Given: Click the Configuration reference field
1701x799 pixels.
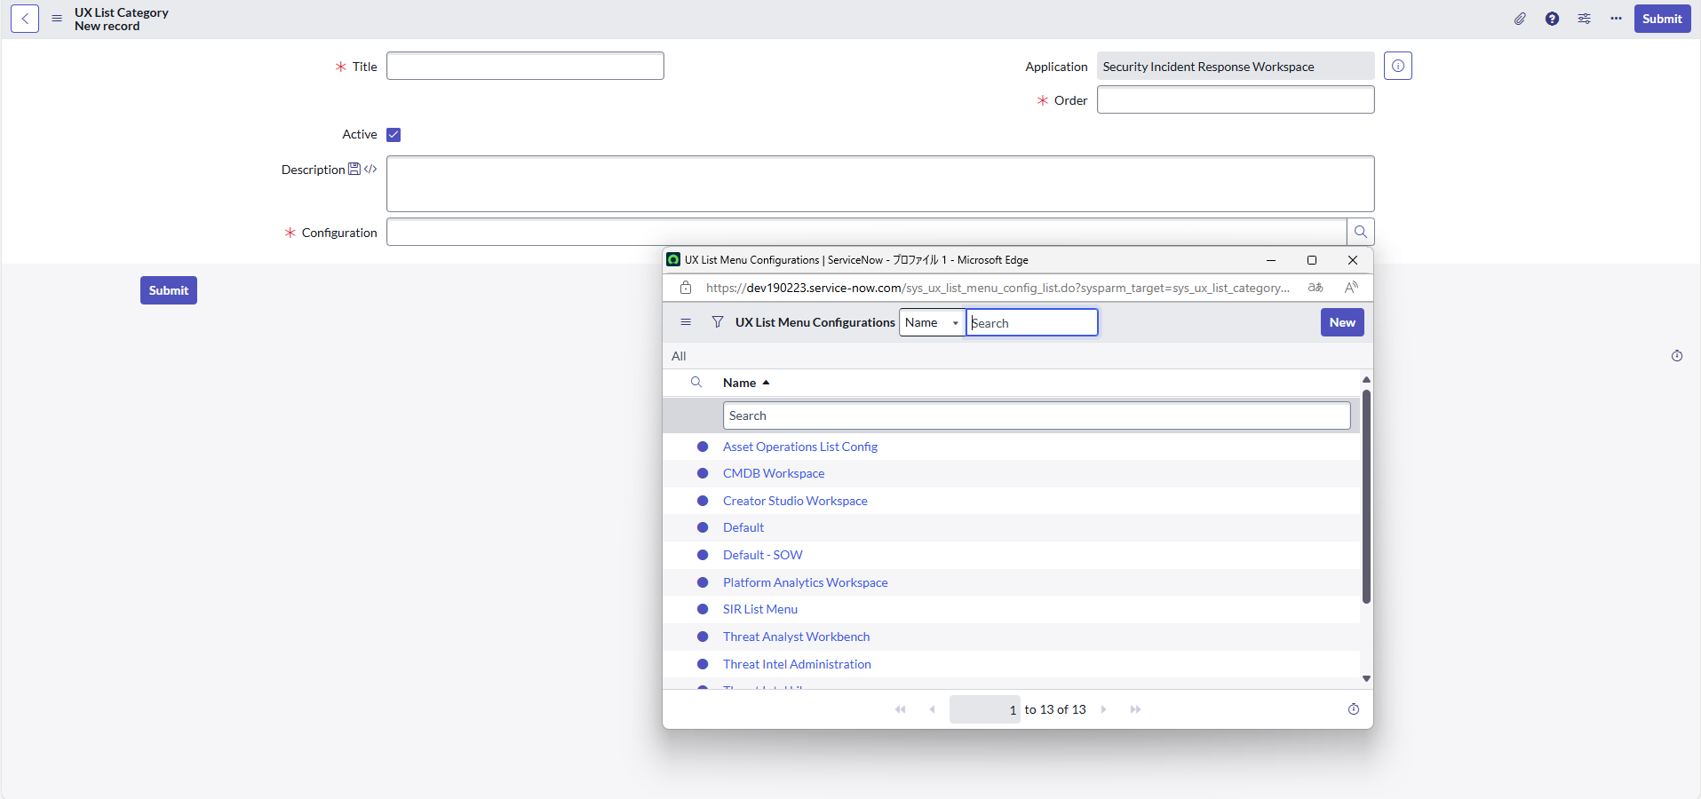Looking at the screenshot, I should coord(867,233).
